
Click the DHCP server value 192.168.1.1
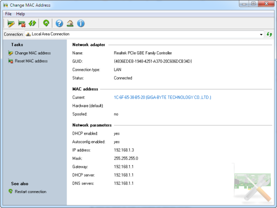click(124, 175)
